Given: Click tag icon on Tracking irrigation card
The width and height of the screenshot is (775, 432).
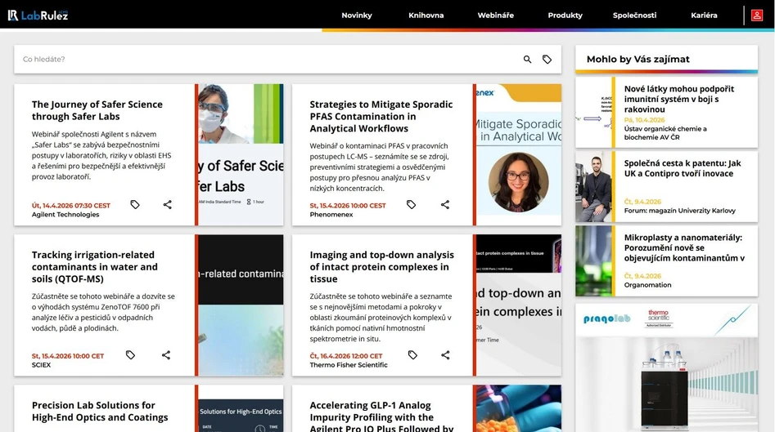Looking at the screenshot, I should pyautogui.click(x=130, y=354).
